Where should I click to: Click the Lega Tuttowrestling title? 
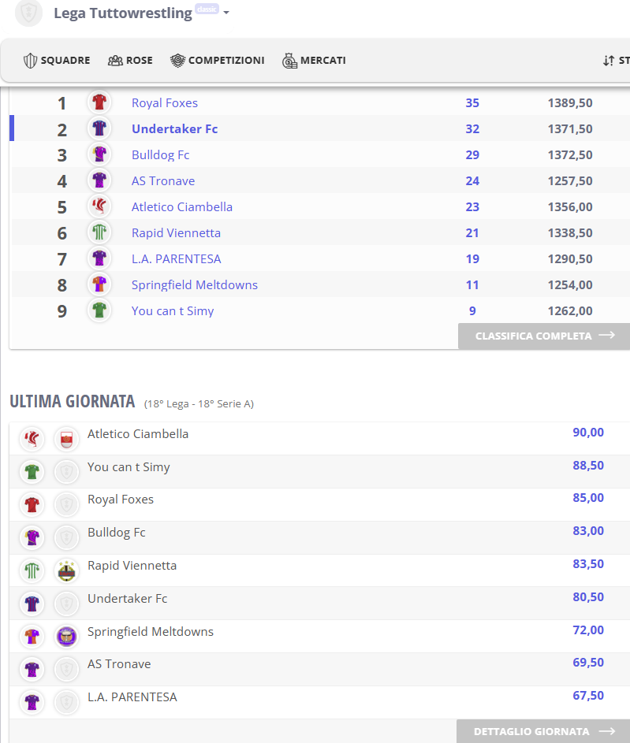coord(123,13)
